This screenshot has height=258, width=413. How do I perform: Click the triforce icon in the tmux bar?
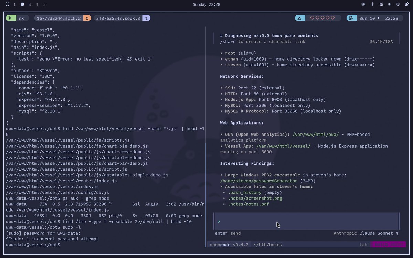(x=300, y=18)
